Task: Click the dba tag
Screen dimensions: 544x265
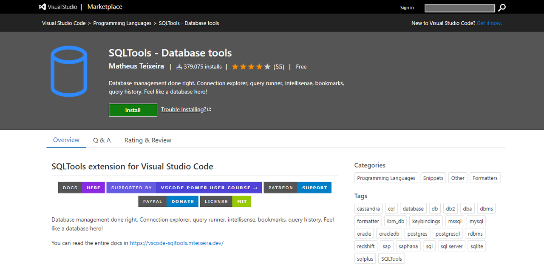Action: click(x=467, y=209)
